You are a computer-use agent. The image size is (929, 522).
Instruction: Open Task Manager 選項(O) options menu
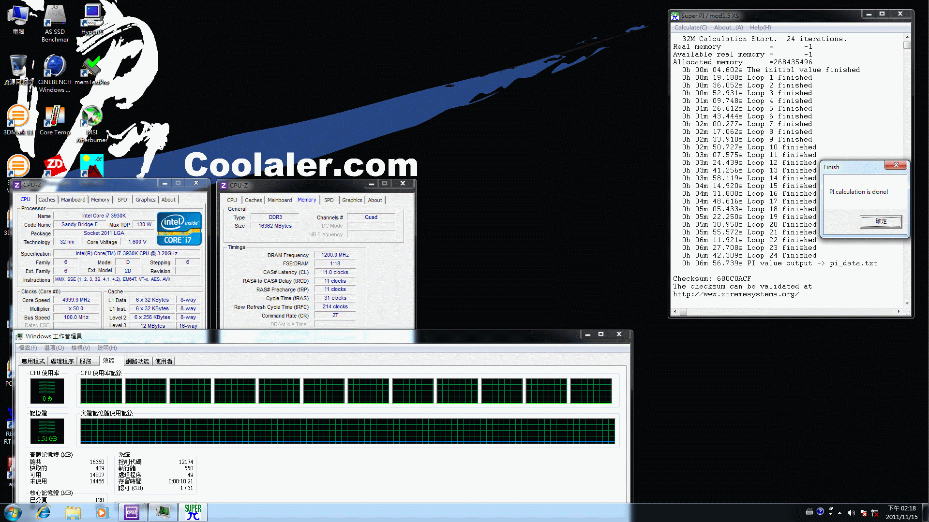pyautogui.click(x=54, y=348)
